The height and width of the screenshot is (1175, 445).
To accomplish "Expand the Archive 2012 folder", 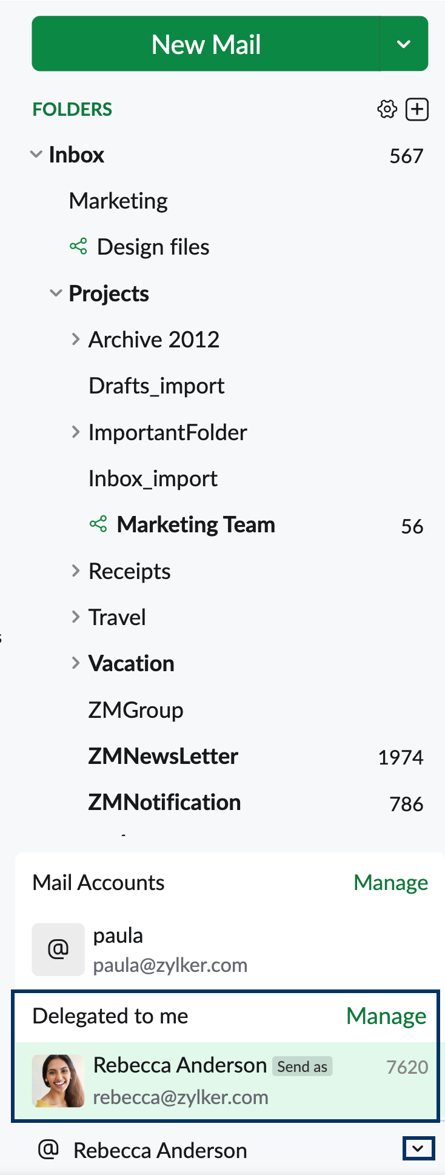I will 76,340.
